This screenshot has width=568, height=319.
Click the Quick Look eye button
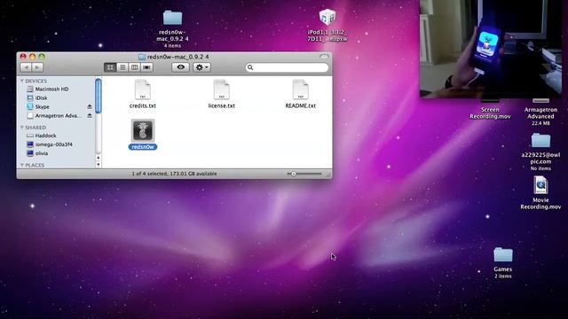click(180, 67)
